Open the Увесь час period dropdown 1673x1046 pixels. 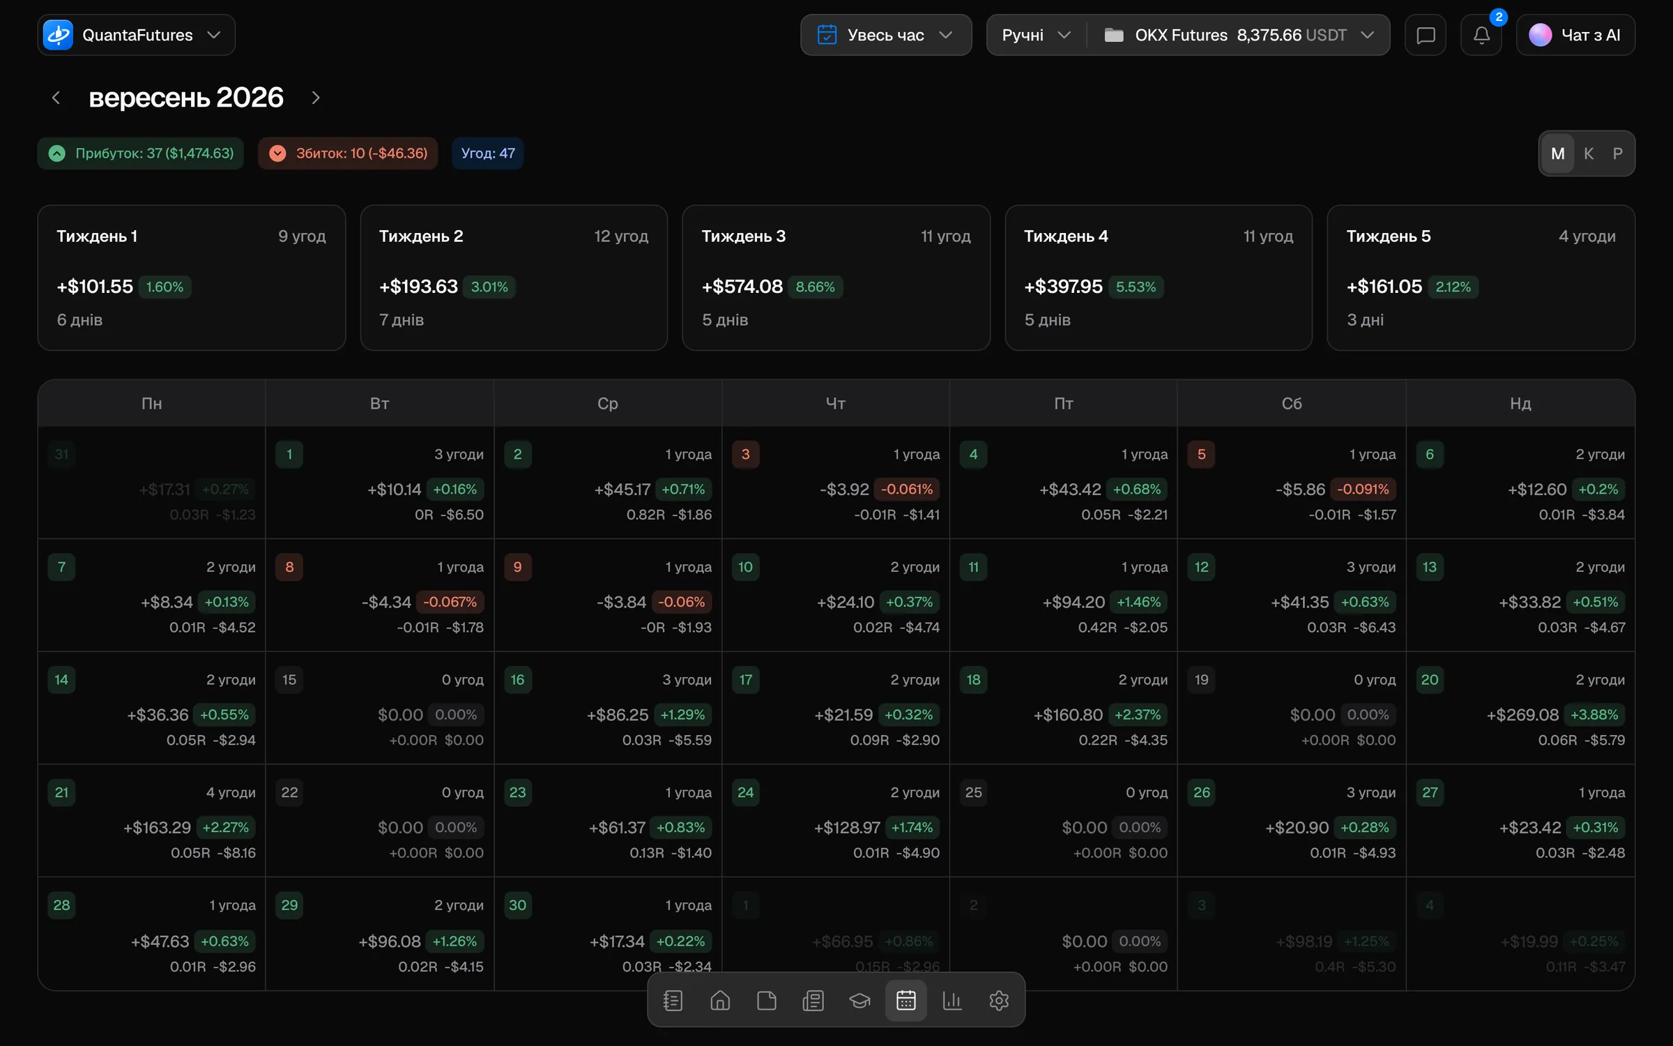pos(886,35)
